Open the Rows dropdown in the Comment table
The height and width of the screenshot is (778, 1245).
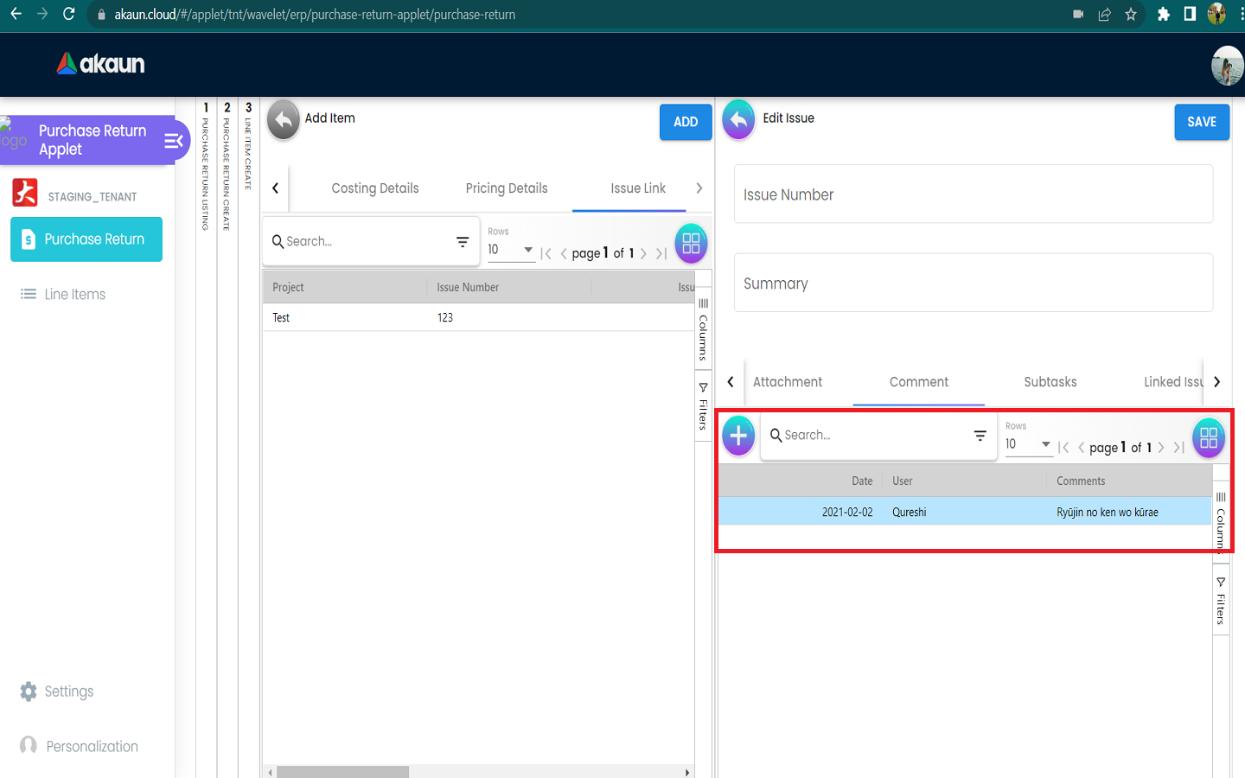[1028, 444]
